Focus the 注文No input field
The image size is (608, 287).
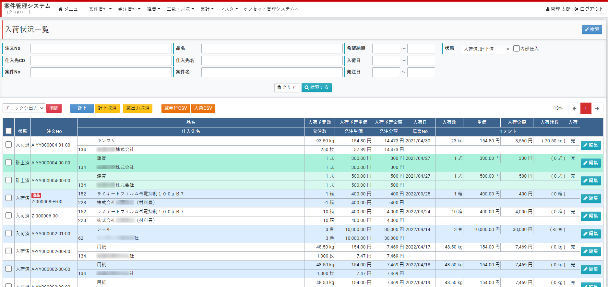[101, 49]
